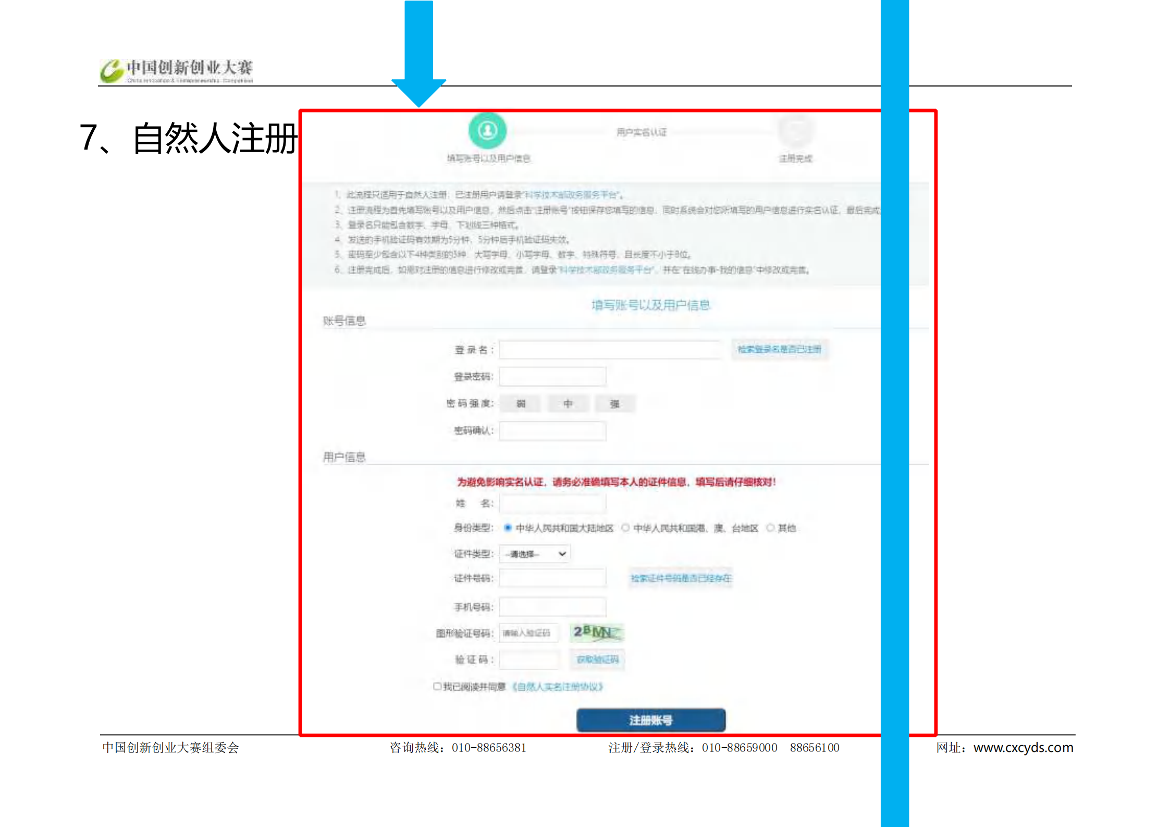Click 检索登录名是否已注册 button
1170x827 pixels.
[x=779, y=349]
